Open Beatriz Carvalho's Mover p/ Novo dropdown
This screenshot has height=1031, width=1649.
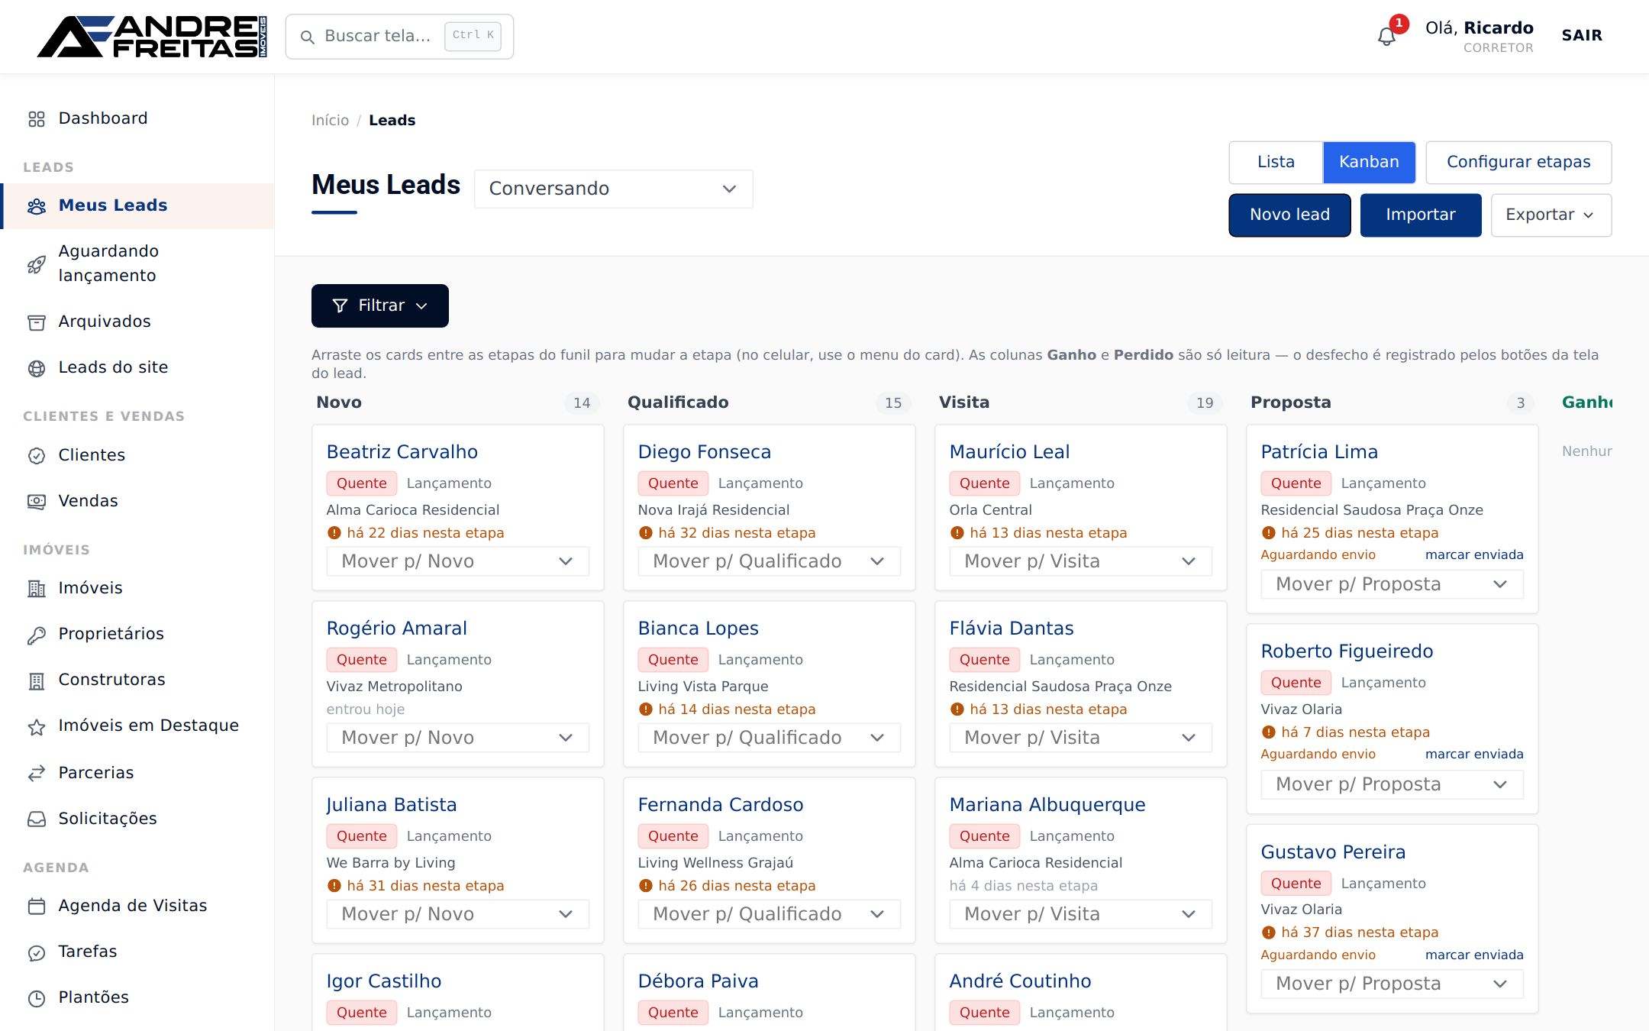click(x=457, y=561)
